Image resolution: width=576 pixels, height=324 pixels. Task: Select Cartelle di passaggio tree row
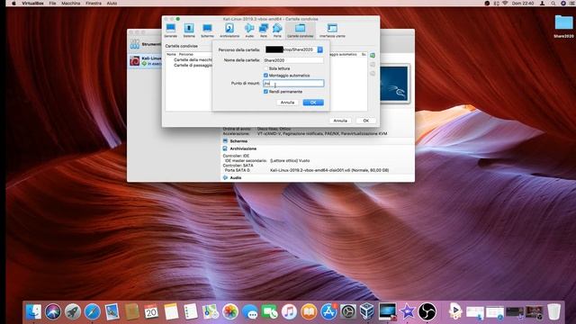pos(193,65)
